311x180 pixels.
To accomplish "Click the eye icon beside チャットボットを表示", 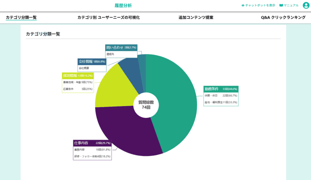I will [x=243, y=6].
